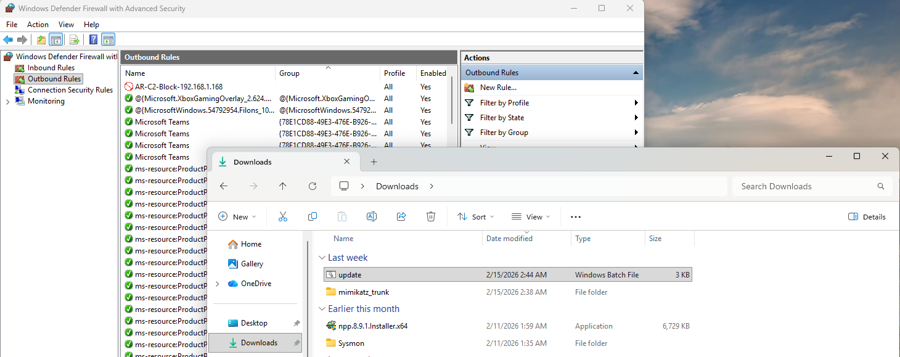900x357 pixels.
Task: Click the Share icon in Explorer toolbar
Action: point(401,216)
